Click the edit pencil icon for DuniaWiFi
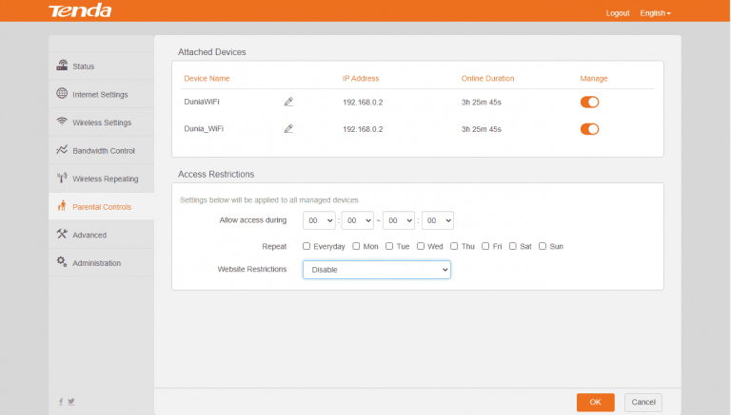Viewport: 731px width, 415px height. click(x=288, y=102)
